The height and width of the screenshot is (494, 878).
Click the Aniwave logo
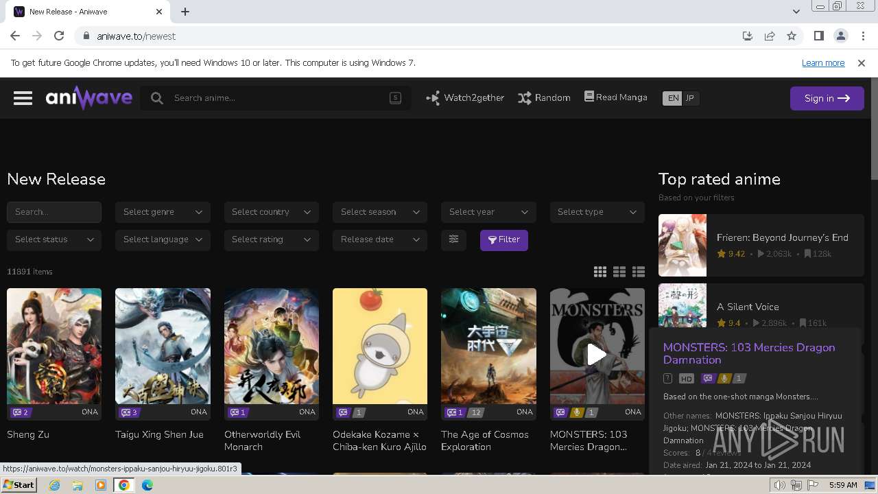(x=89, y=98)
